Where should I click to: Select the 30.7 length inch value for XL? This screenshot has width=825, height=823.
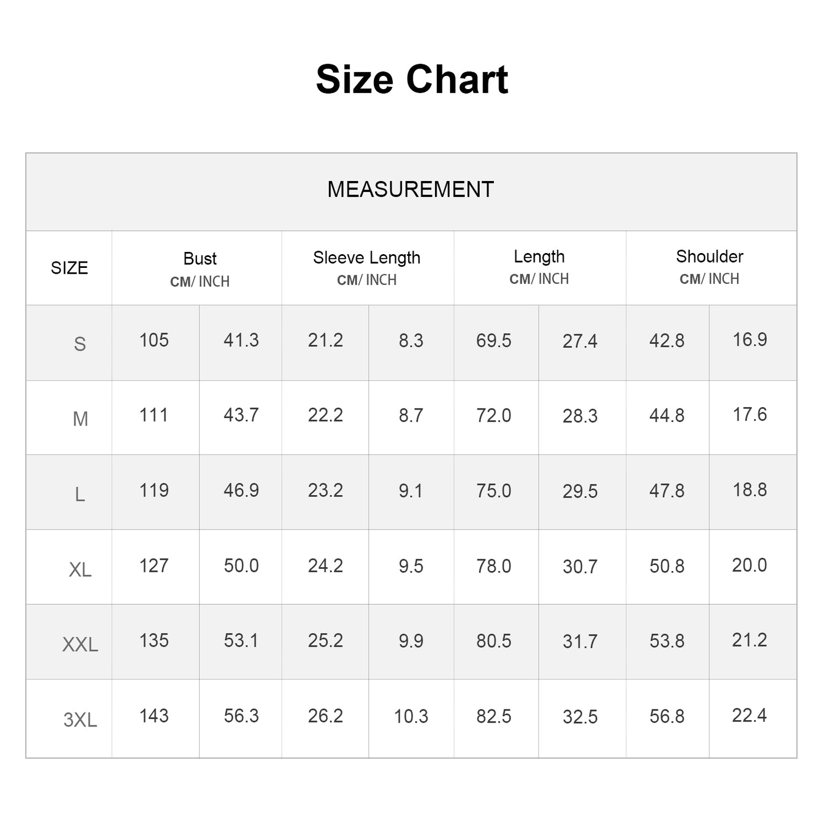click(580, 567)
